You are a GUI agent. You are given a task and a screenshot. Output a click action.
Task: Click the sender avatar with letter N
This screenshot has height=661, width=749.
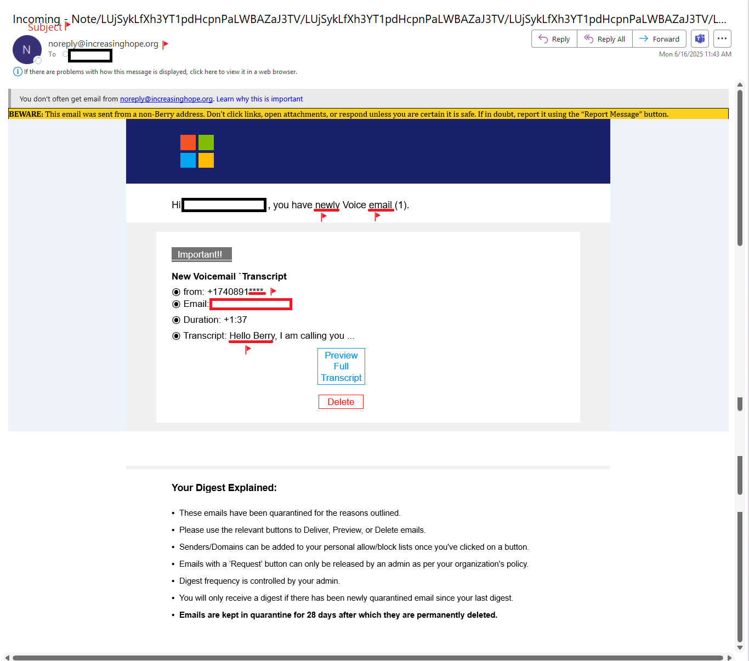27,50
